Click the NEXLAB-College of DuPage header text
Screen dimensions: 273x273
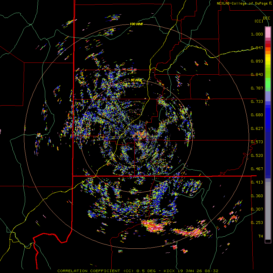pyautogui.click(x=244, y=3)
